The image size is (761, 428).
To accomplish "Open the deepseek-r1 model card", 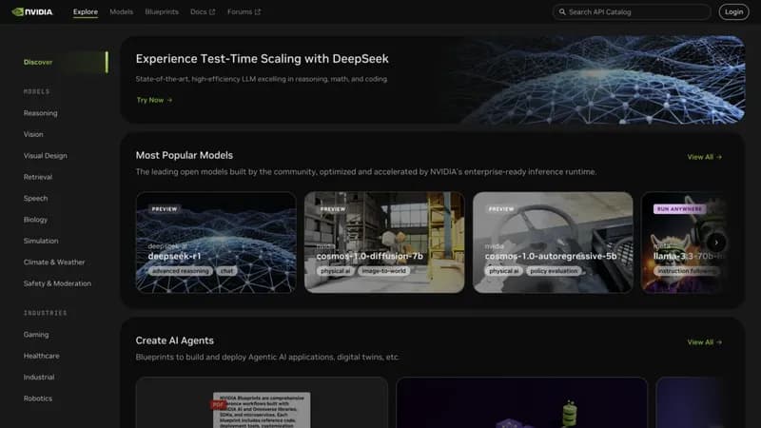I will pos(216,243).
